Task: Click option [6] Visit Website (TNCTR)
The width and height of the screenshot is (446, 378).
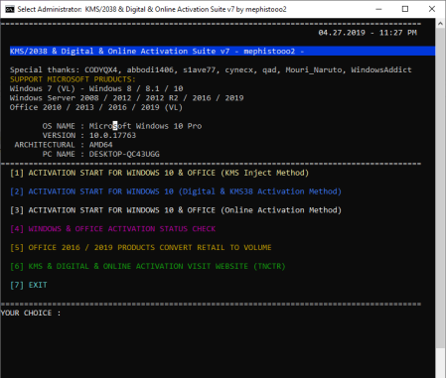Action: [148, 266]
